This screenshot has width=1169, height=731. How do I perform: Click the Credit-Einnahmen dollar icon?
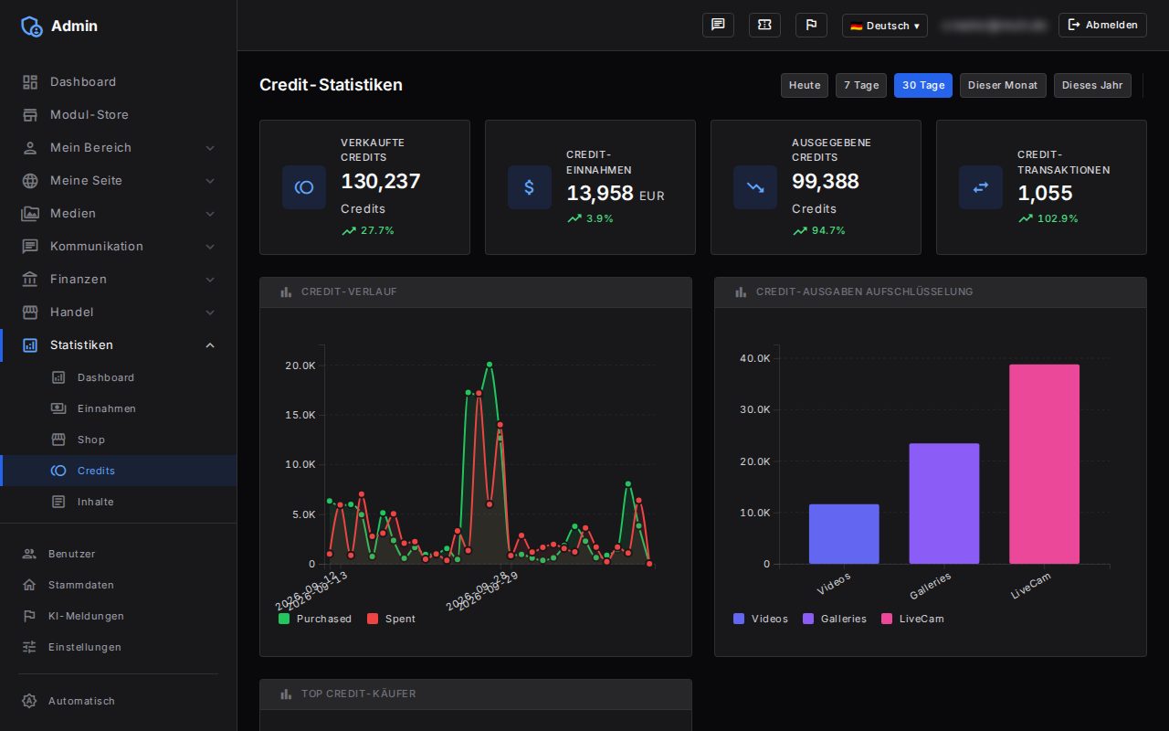click(x=530, y=187)
